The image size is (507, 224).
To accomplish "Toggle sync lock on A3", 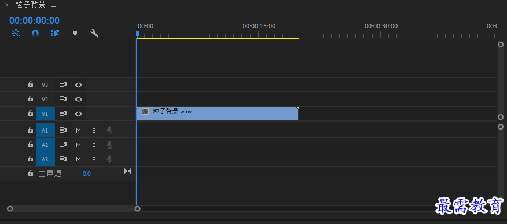I will click(63, 159).
